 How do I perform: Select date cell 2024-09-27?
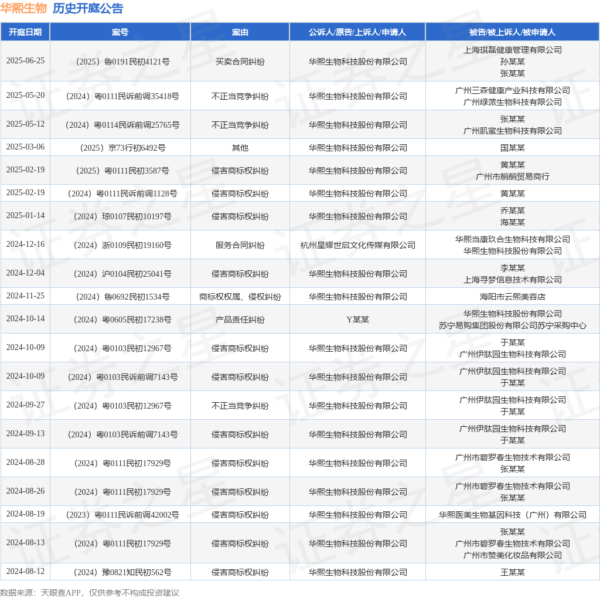(25, 405)
